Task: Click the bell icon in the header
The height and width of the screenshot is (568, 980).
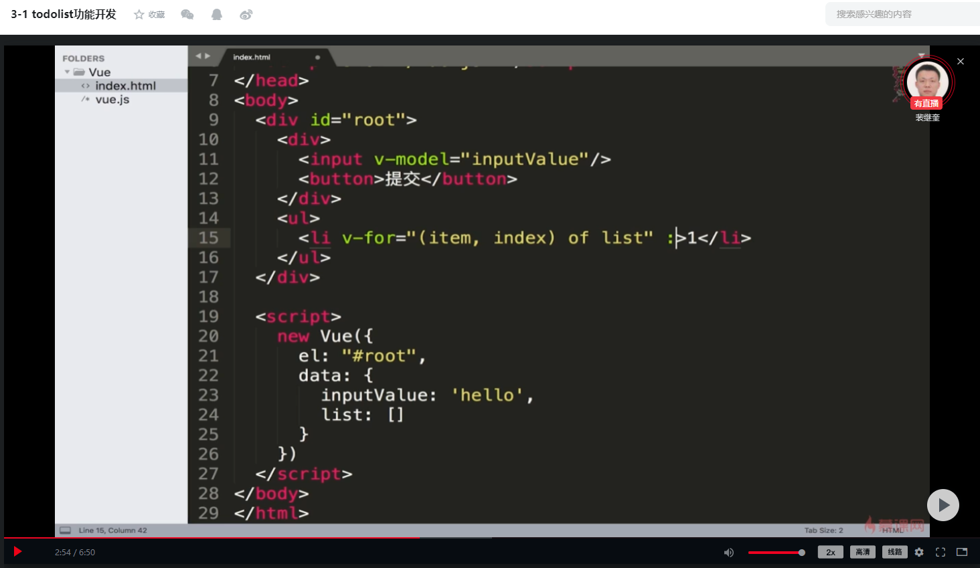Action: point(217,15)
